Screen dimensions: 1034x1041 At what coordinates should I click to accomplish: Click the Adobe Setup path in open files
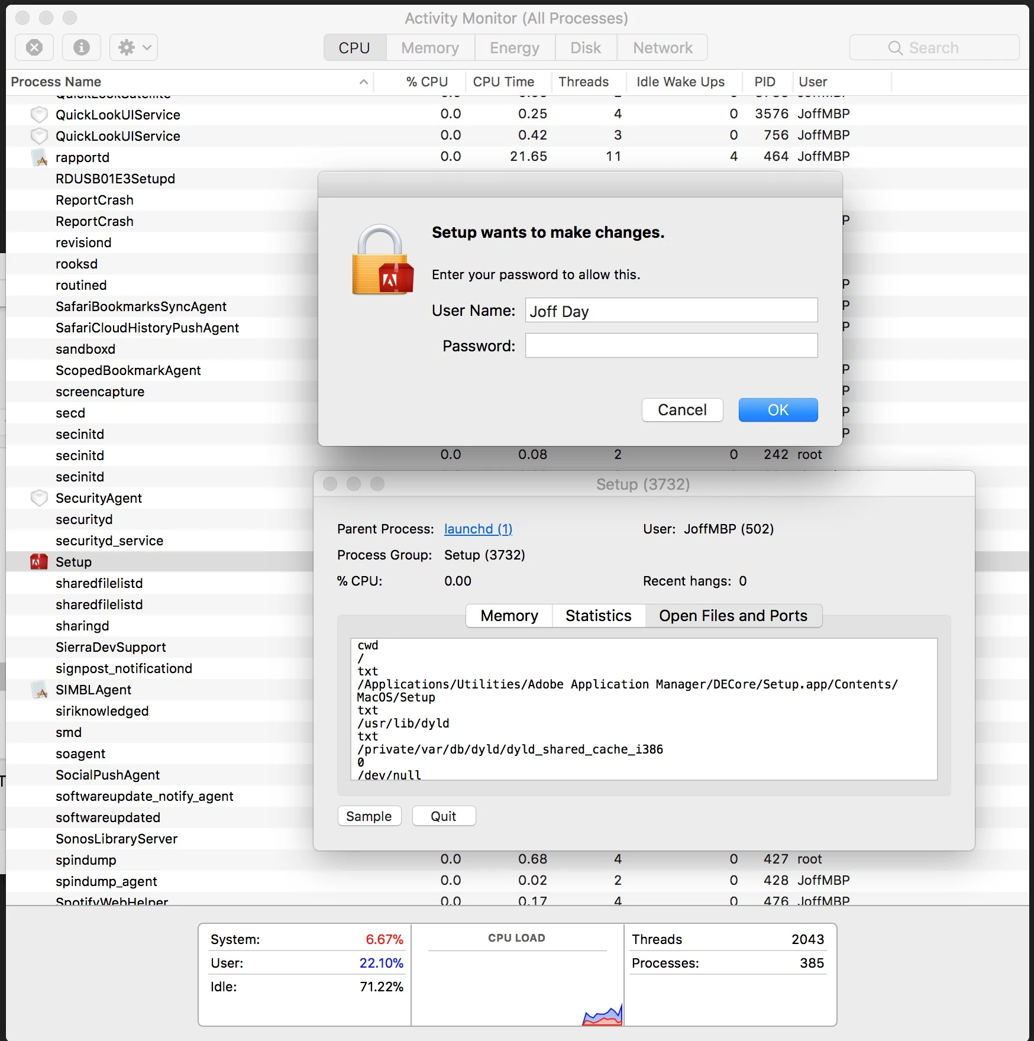[x=627, y=691]
